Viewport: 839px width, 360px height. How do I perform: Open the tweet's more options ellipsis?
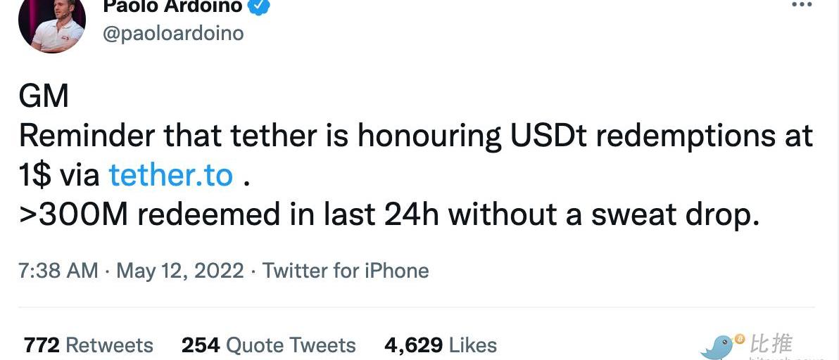(x=802, y=4)
